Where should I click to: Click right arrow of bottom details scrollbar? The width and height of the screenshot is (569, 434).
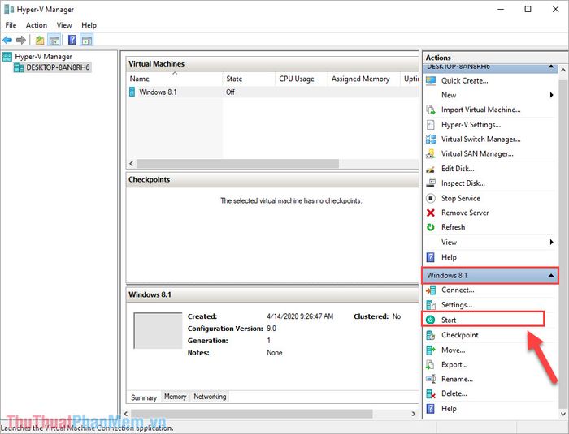pyautogui.click(x=413, y=414)
